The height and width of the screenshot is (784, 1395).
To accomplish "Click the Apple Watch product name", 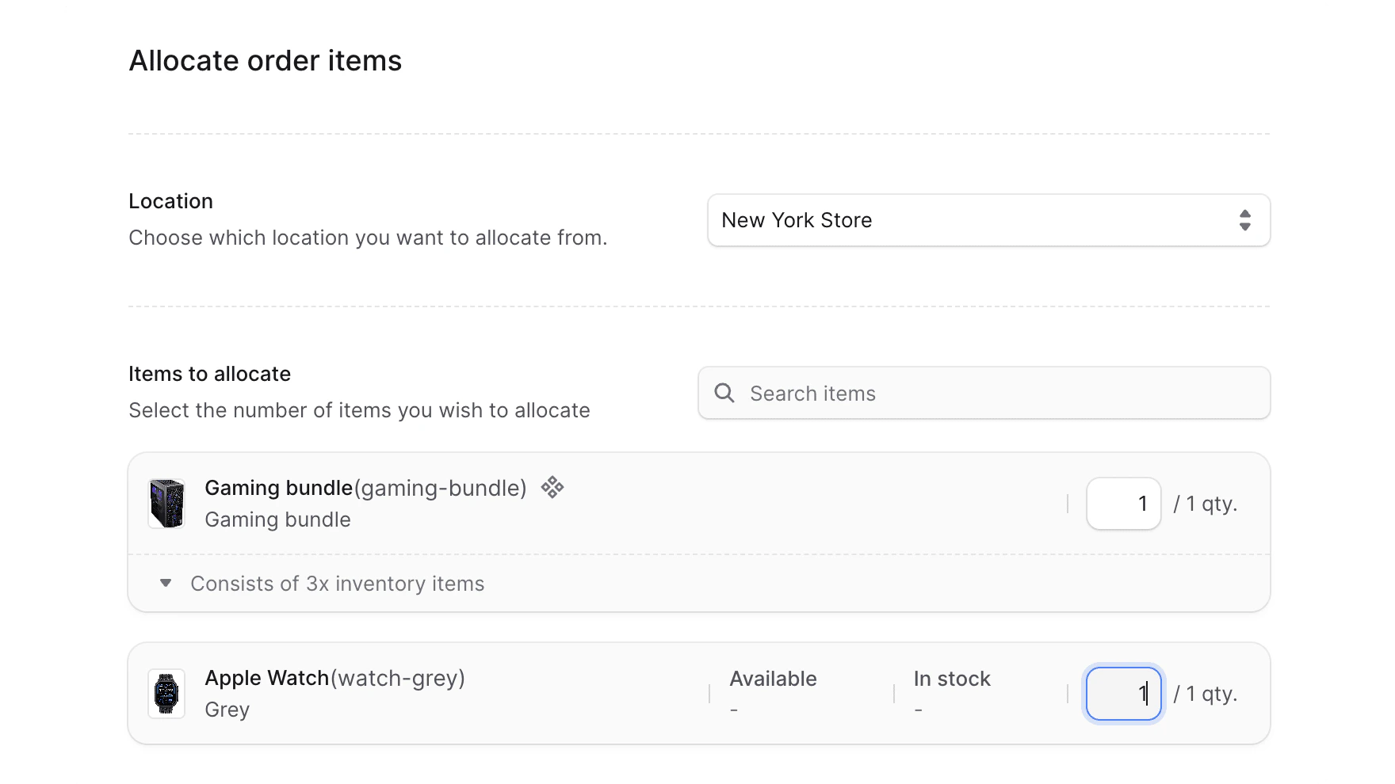I will click(x=266, y=678).
